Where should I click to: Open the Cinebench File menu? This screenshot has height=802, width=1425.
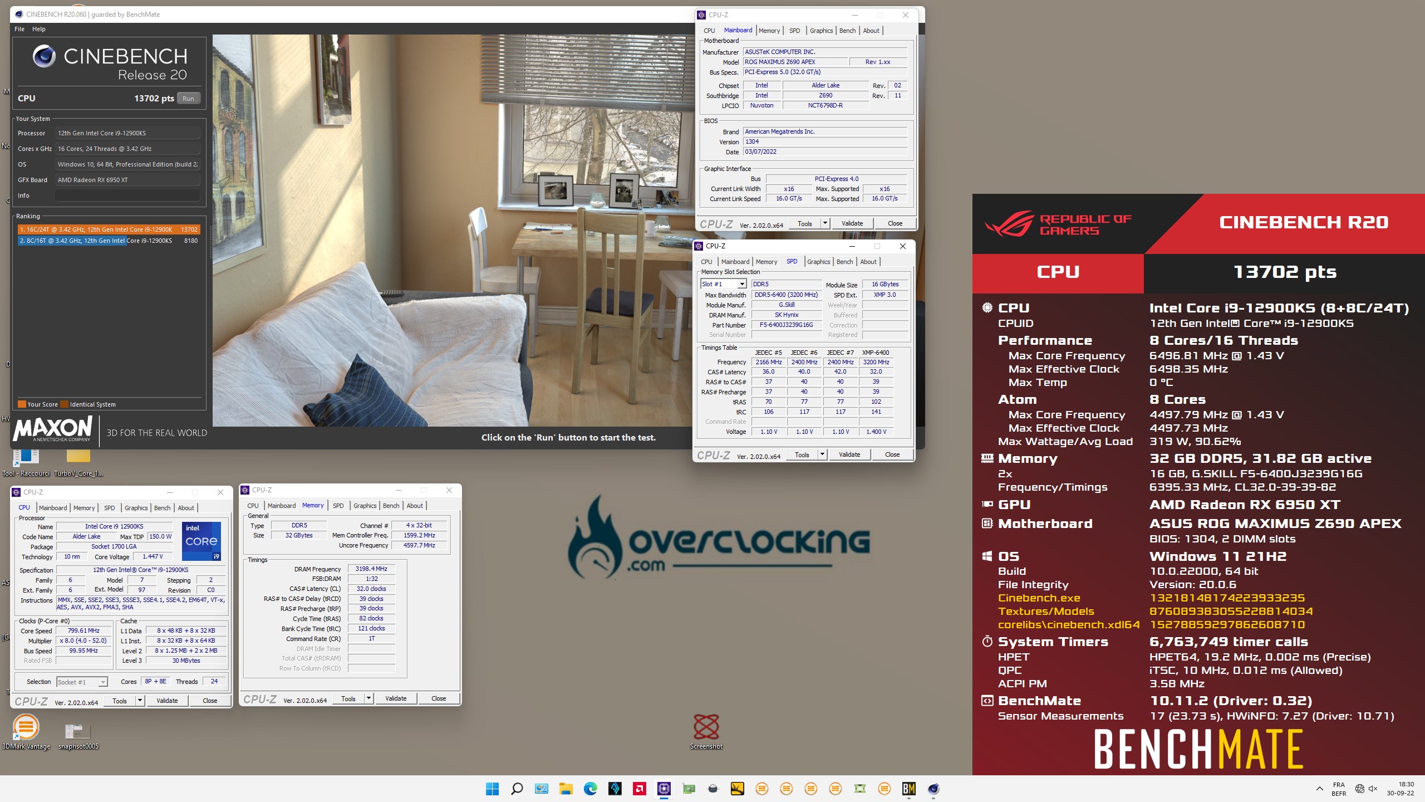coord(19,29)
